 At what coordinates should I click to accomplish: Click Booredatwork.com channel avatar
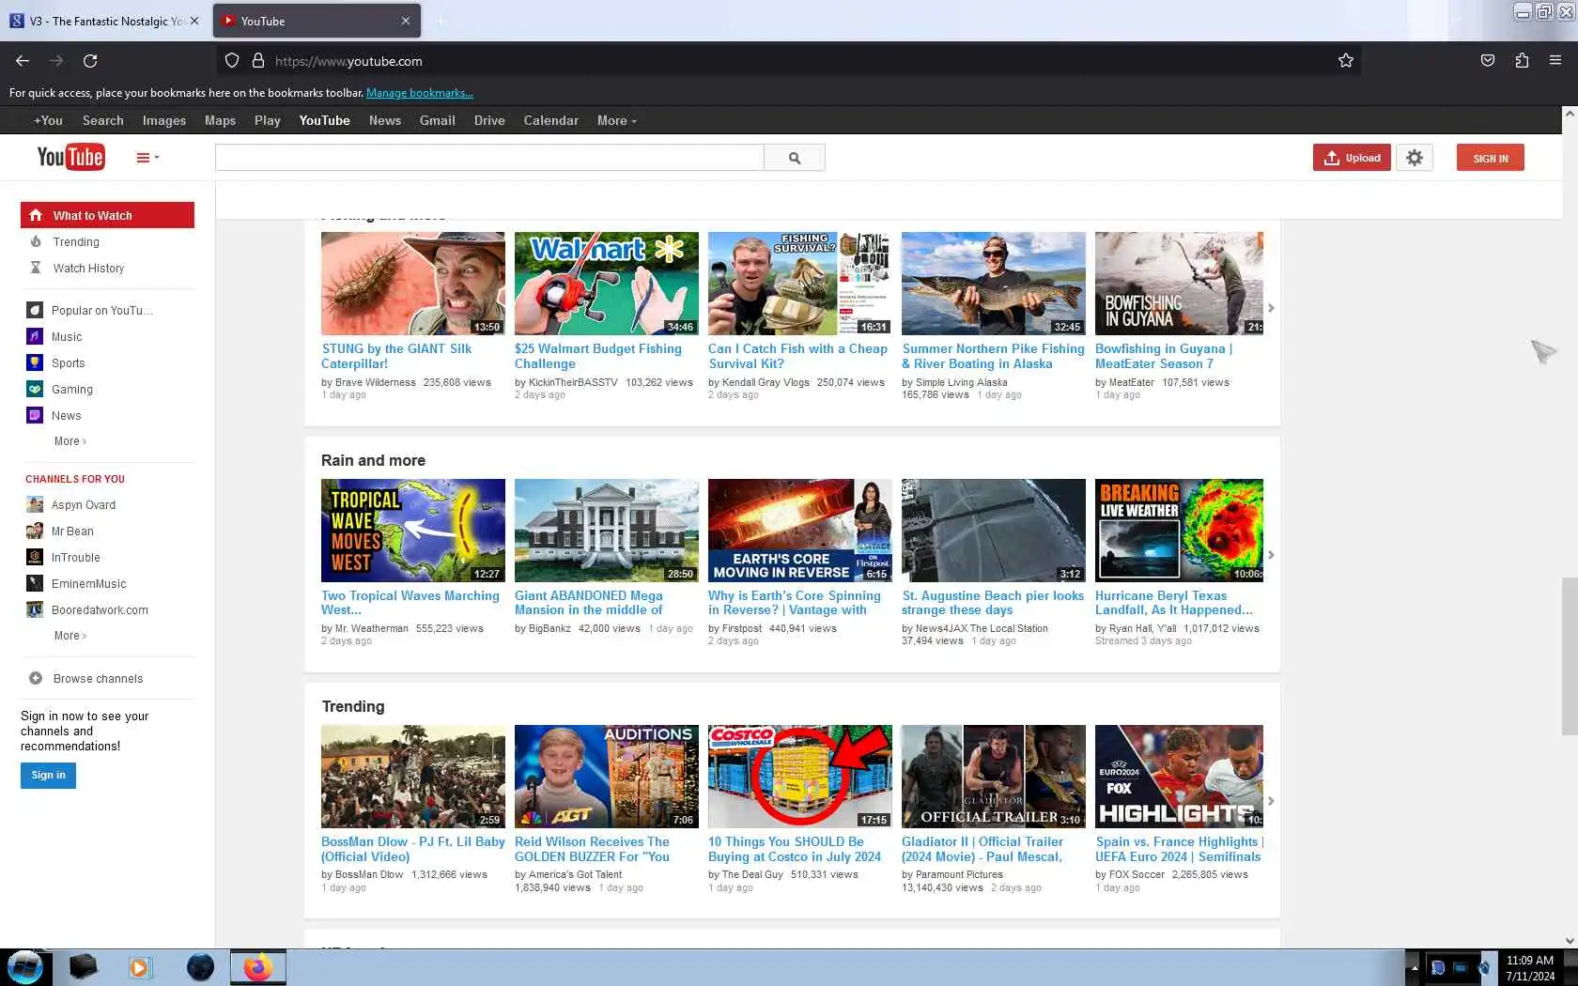(x=35, y=609)
